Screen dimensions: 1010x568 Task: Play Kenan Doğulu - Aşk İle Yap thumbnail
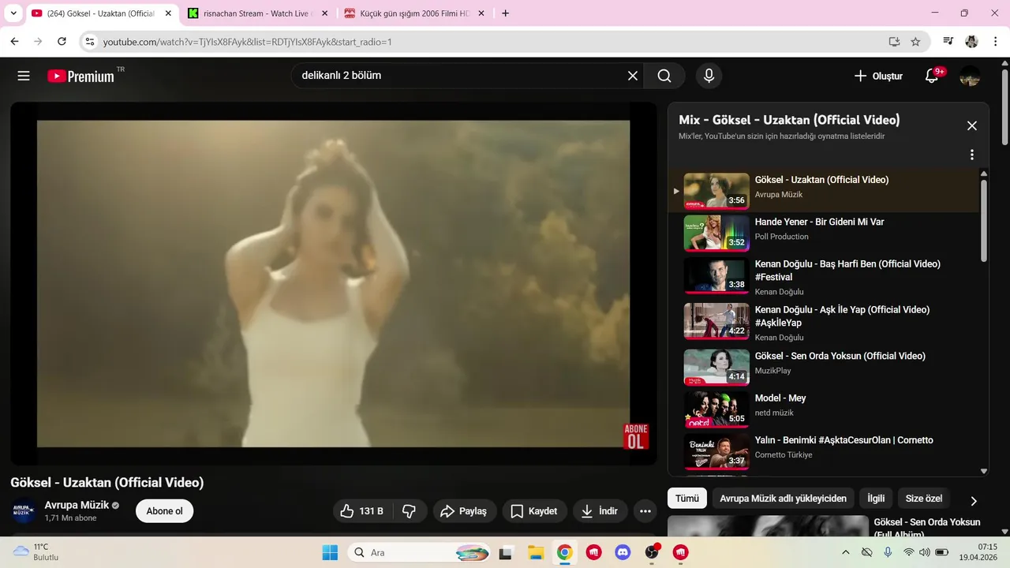[x=716, y=321]
